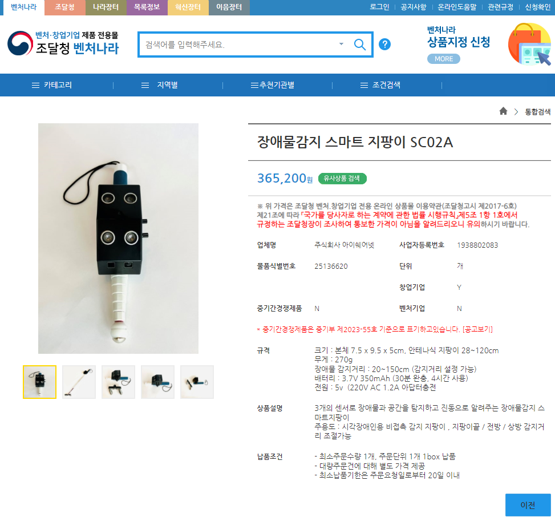Click the 로그인 link

tap(379, 7)
